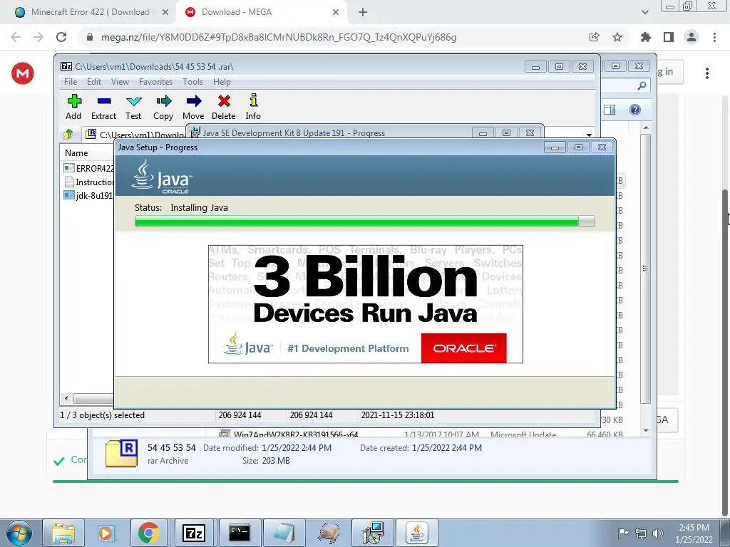Image resolution: width=730 pixels, height=547 pixels.
Task: Open command prompt from taskbar
Action: tap(240, 533)
